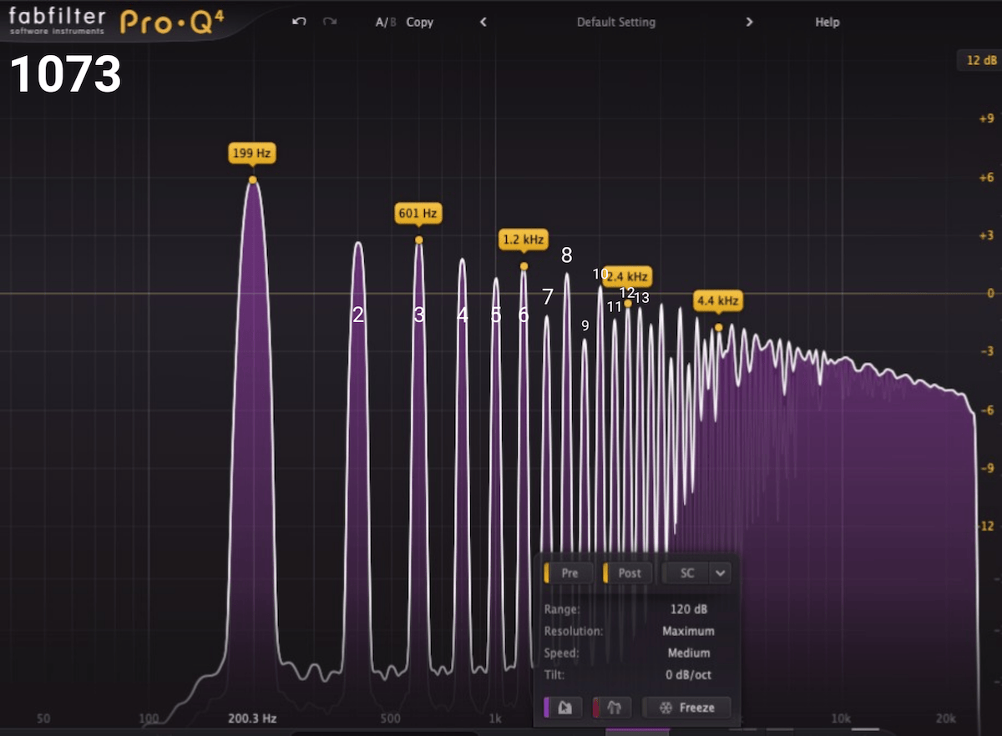This screenshot has height=736, width=1002.
Task: Click the 10k frequency axis label
Action: click(x=841, y=718)
